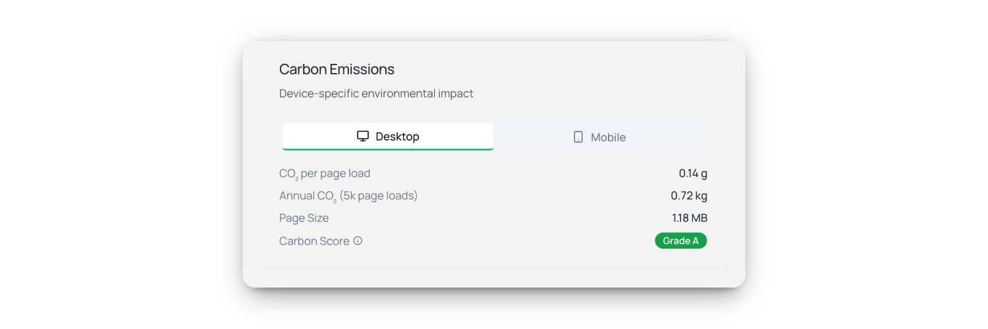Click the info icon beside Carbon Score
The width and height of the screenshot is (988, 329).
358,241
